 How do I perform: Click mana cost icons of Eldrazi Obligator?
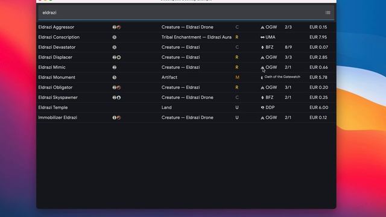click(x=116, y=87)
